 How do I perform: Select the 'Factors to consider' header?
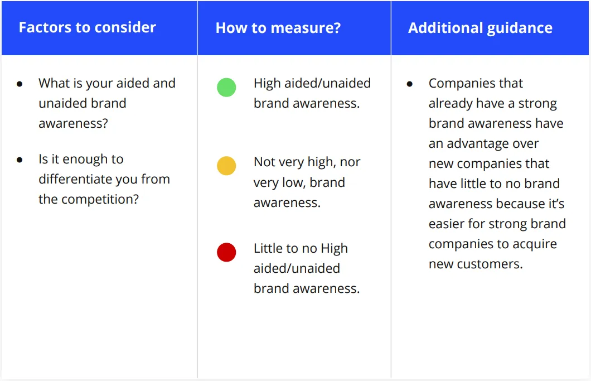click(87, 27)
